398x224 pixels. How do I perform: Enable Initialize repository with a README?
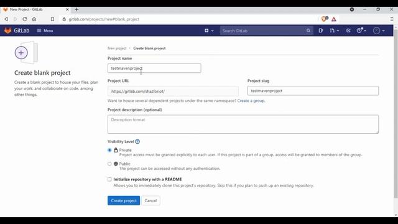tap(109, 179)
